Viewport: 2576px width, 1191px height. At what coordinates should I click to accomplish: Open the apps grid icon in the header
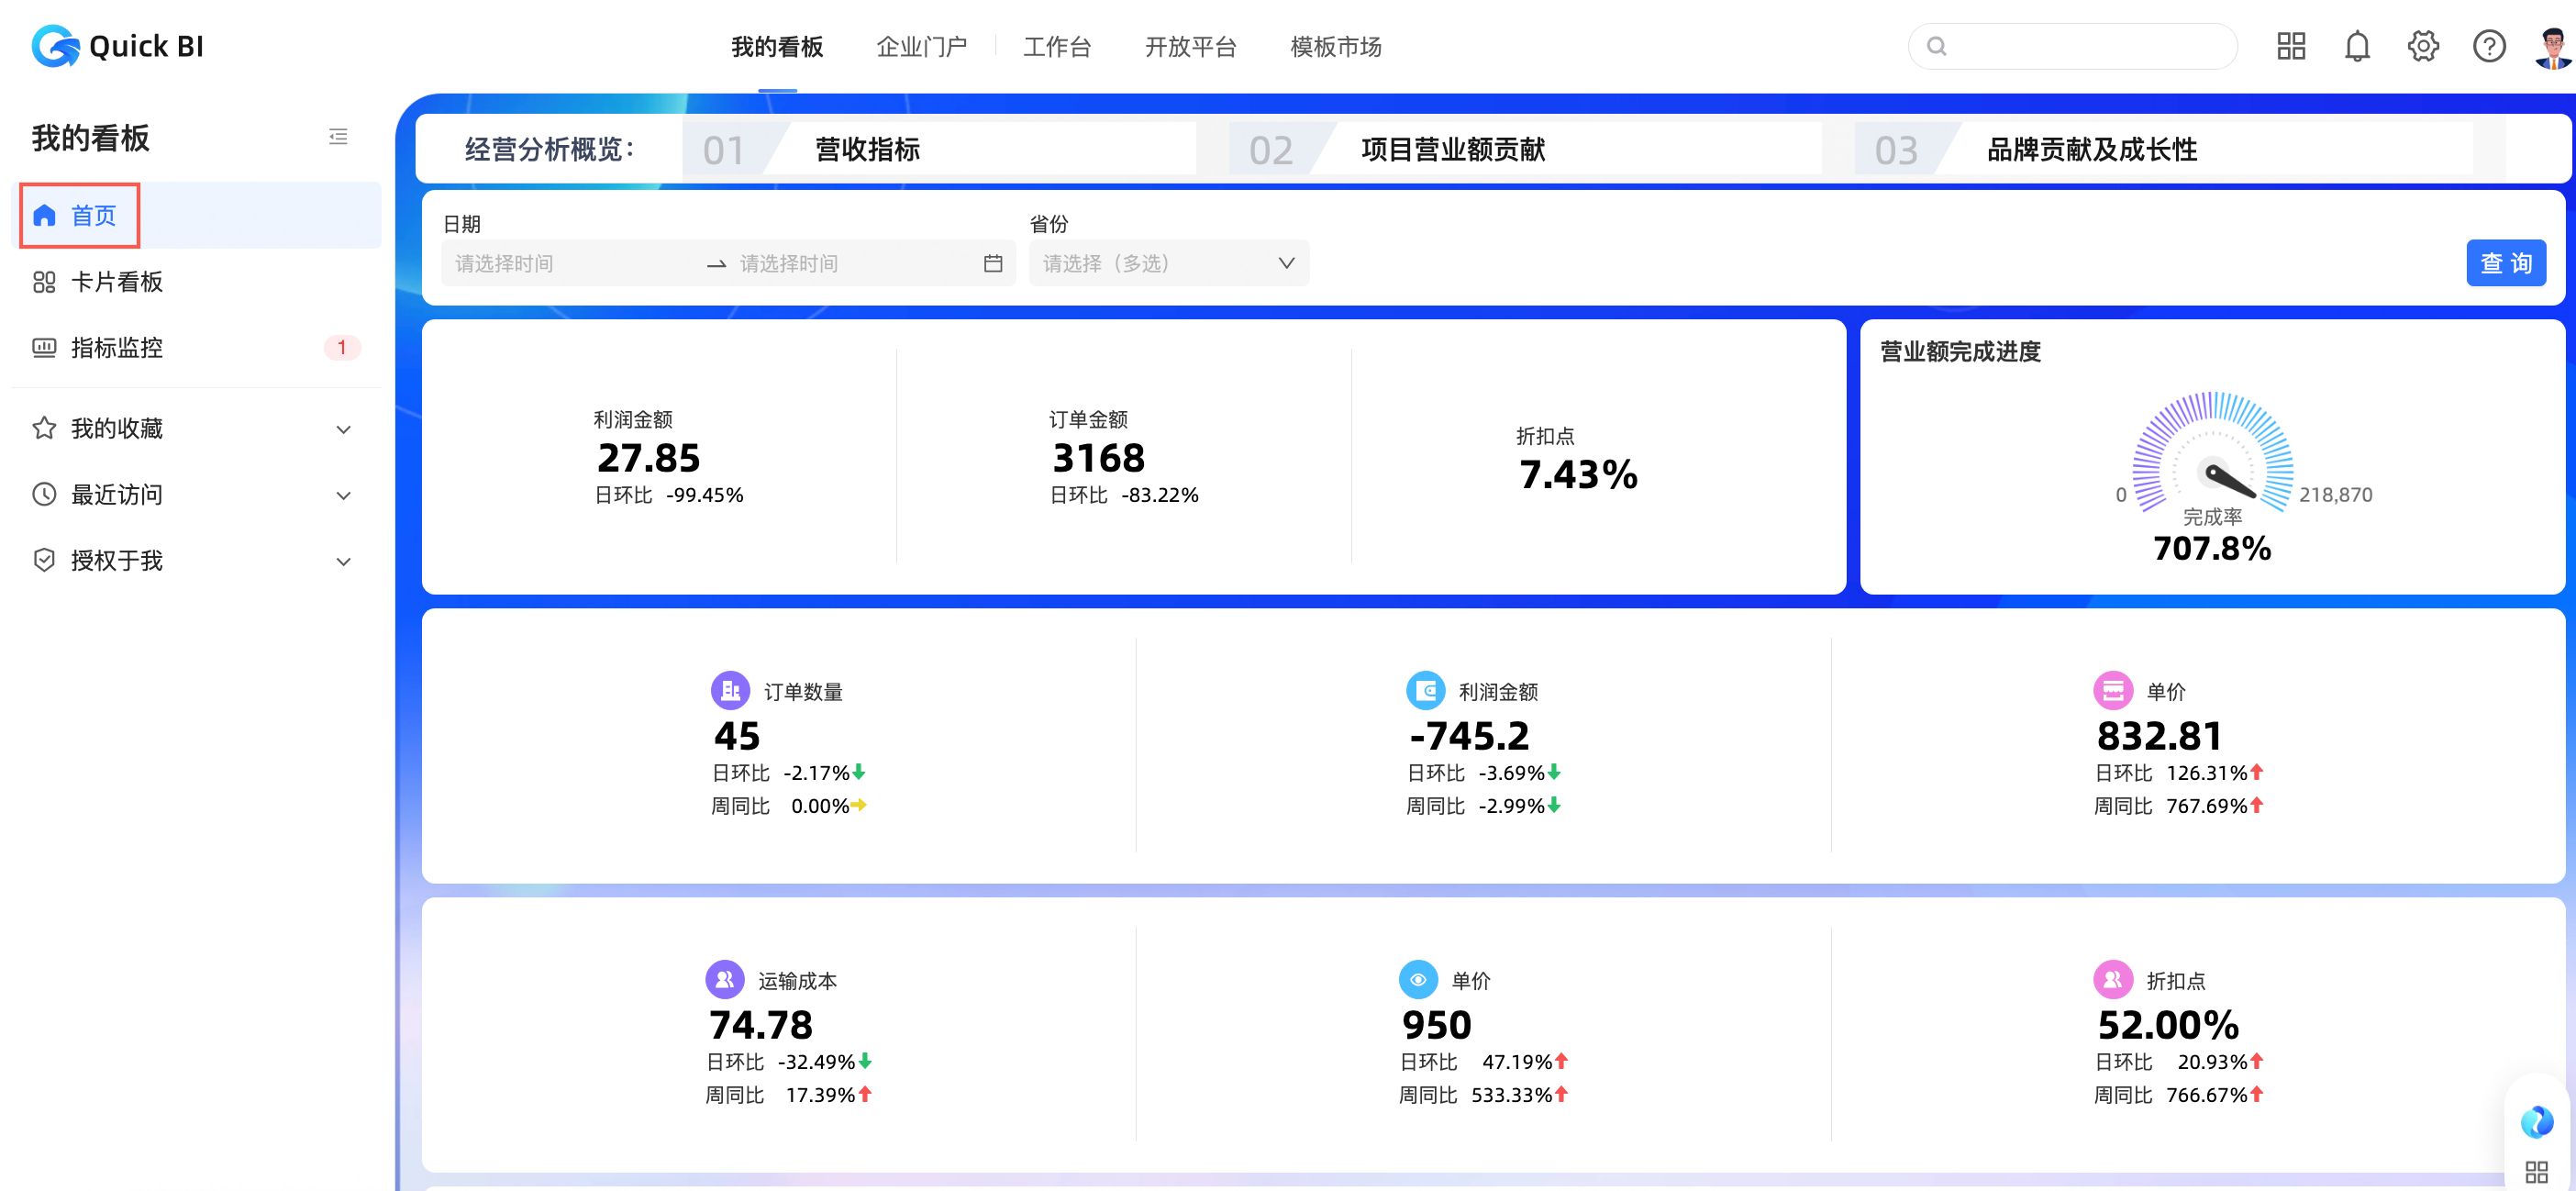pyautogui.click(x=2290, y=47)
